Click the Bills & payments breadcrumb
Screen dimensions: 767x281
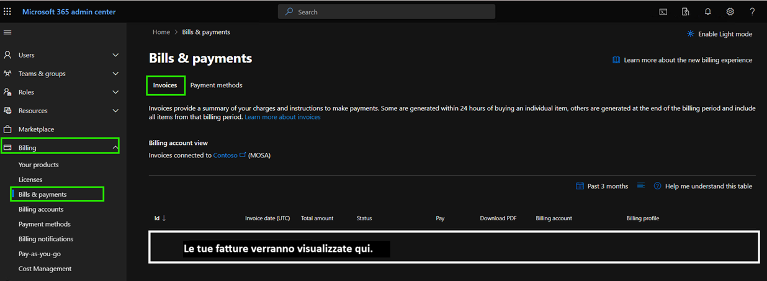point(206,32)
